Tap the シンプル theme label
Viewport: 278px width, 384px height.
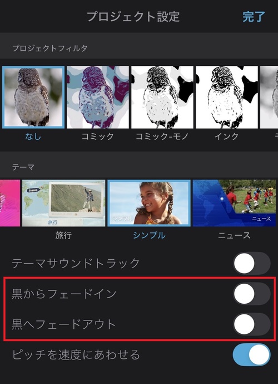(149, 235)
